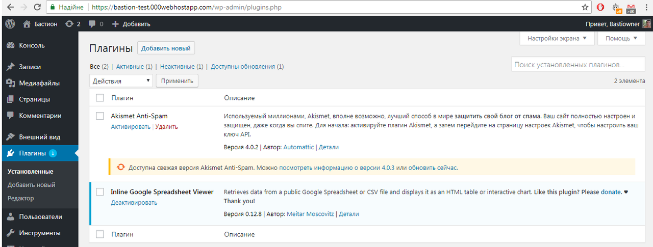The height and width of the screenshot is (247, 653).
Task: Click посмотреть информацию о версии 4.0.3 link
Action: (x=337, y=167)
